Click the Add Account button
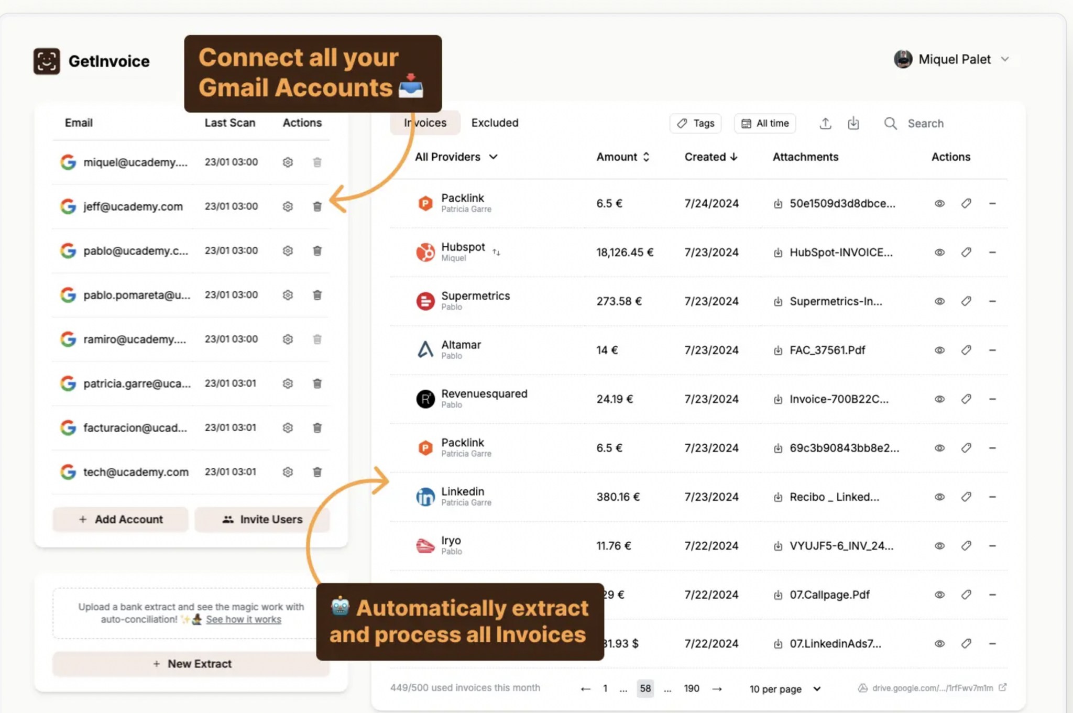The height and width of the screenshot is (713, 1073). 120,519
